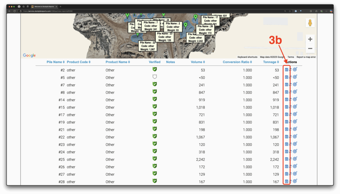Select the Welcome to Stockpile Reports browser tab
340x194 pixels.
(43, 6)
